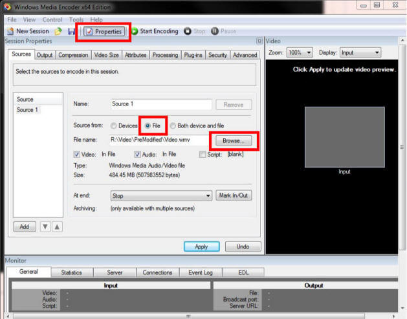This screenshot has height=319, width=407.
Task: Close the Session Properties panel icon
Action: click(259, 41)
